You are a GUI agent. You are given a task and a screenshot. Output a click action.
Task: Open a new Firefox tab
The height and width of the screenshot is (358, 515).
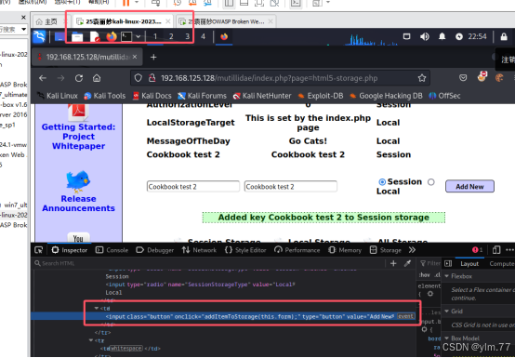(153, 57)
